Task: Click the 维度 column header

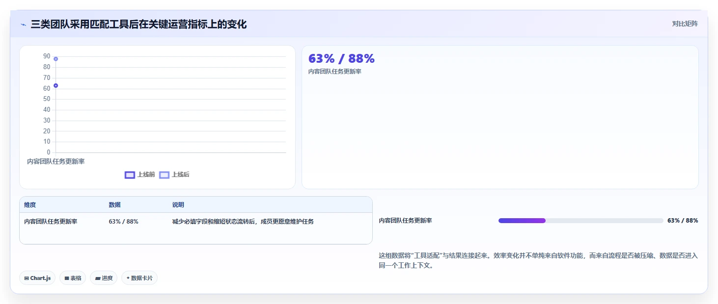Action: click(x=30, y=205)
